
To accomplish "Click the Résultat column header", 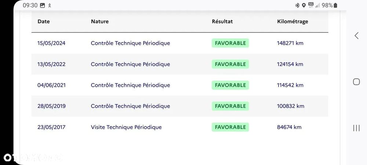I will point(222,21).
